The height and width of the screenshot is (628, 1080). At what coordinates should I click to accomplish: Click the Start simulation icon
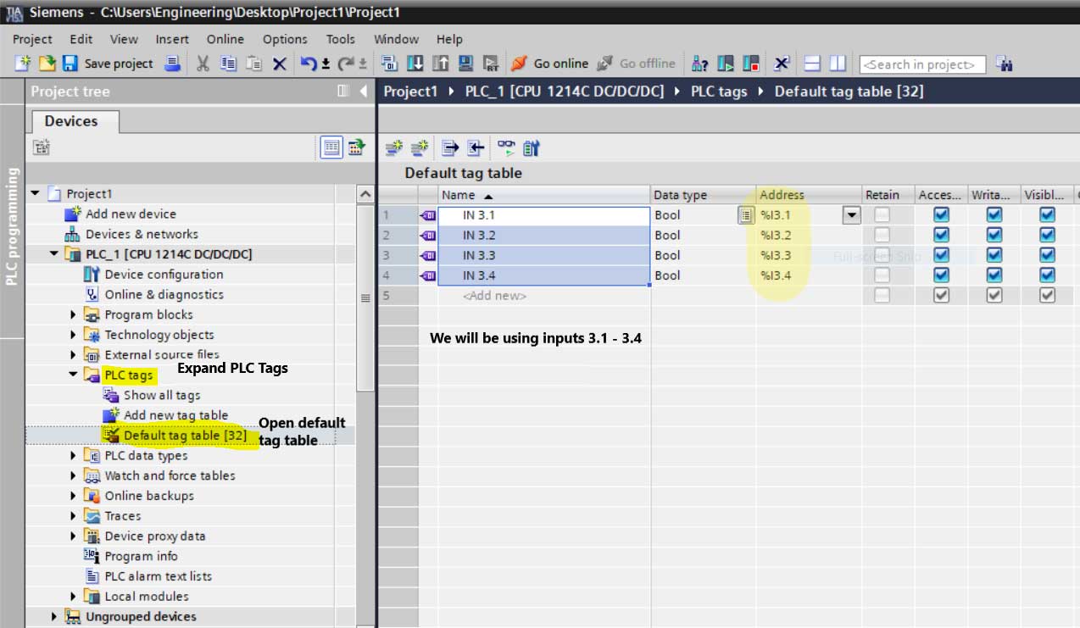point(465,64)
